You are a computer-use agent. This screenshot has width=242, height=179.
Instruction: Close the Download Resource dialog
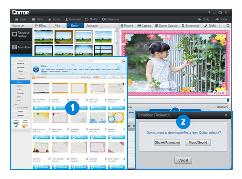(226, 115)
